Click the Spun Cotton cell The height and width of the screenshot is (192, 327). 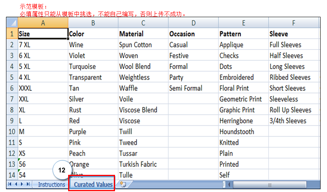point(143,44)
